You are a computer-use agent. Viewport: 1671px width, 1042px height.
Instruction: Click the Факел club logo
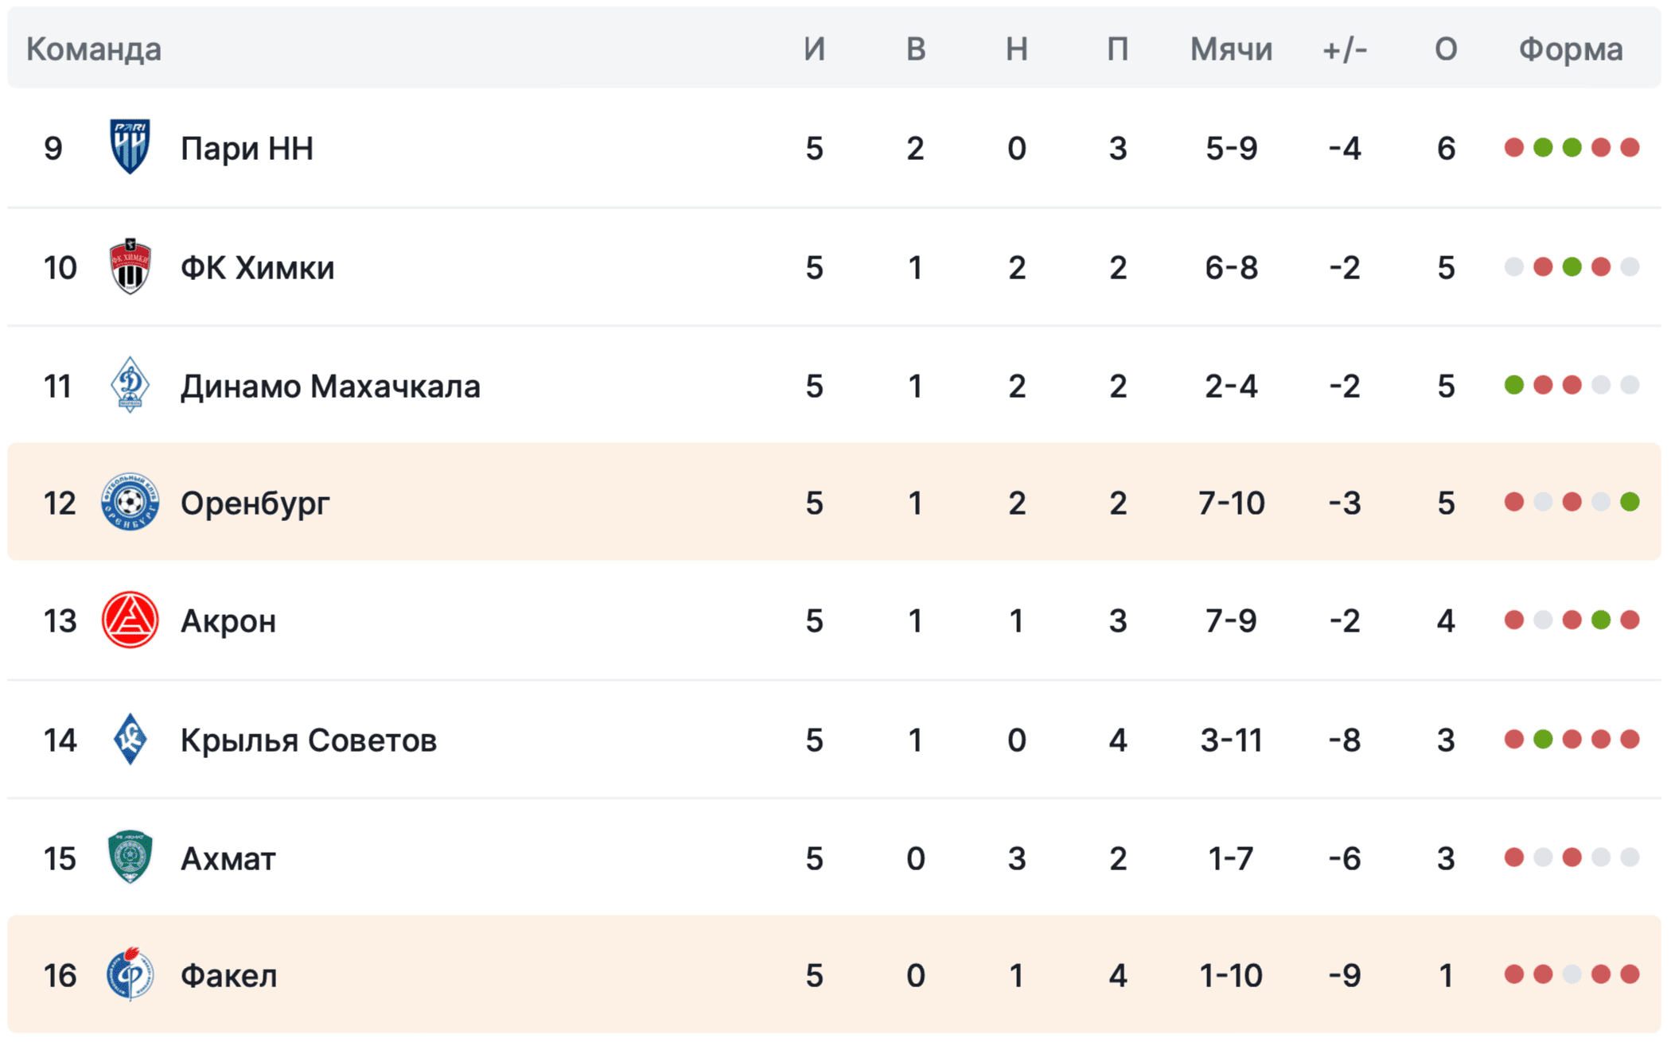point(130,974)
